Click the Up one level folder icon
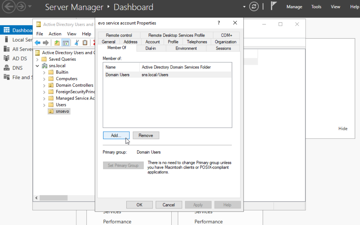Image resolution: width=360 pixels, height=225 pixels. click(x=57, y=43)
